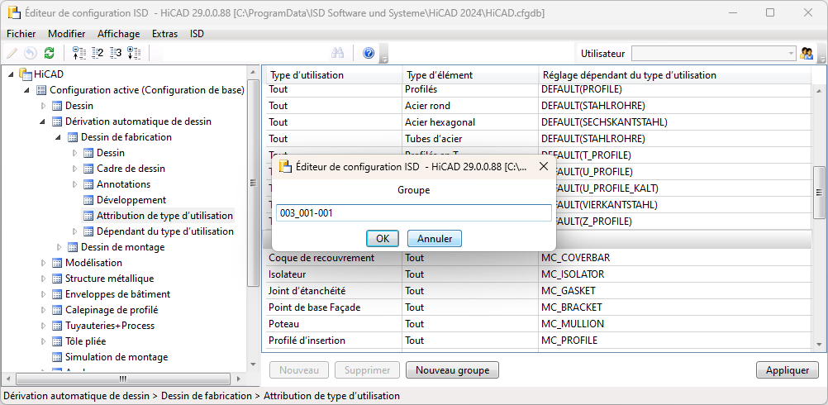This screenshot has height=405, width=828.
Task: Select Simulation de montage tree item
Action: tap(117, 358)
